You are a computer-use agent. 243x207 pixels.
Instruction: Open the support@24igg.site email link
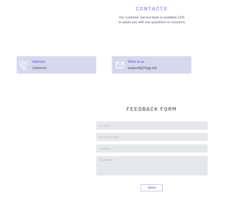tap(142, 68)
